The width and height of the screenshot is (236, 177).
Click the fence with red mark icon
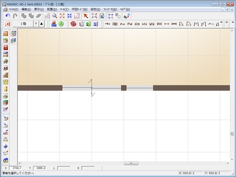6,110
